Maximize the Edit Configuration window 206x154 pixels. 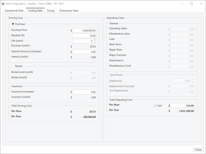click(x=192, y=3)
